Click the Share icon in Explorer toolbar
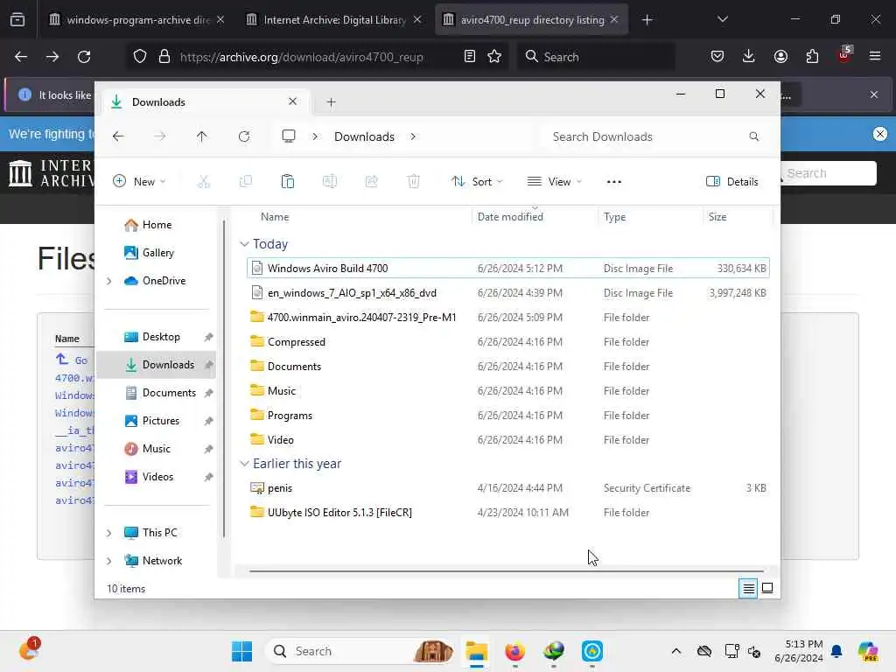The image size is (896, 672). pos(371,182)
